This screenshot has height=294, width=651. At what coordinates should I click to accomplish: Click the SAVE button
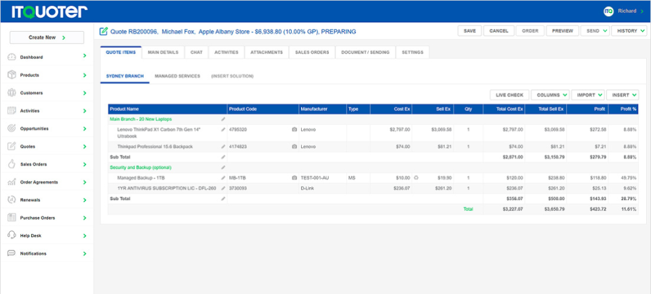pyautogui.click(x=469, y=30)
